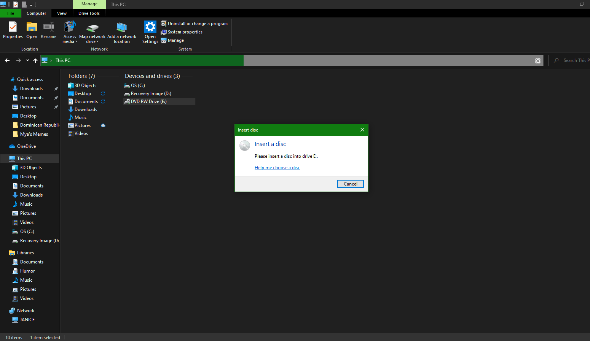Select the 3D Objects folder in Folders group

(x=82, y=86)
